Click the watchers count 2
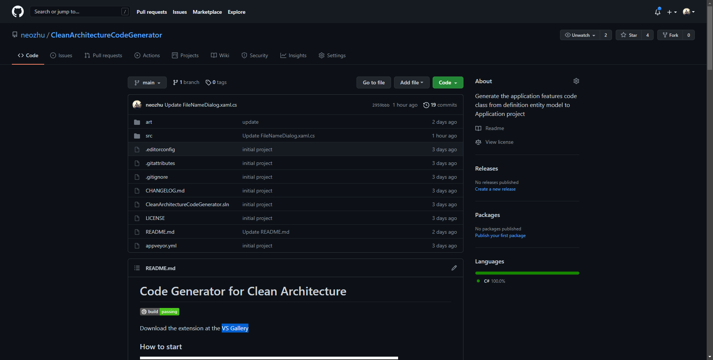Image resolution: width=713 pixels, height=360 pixels. coord(606,35)
